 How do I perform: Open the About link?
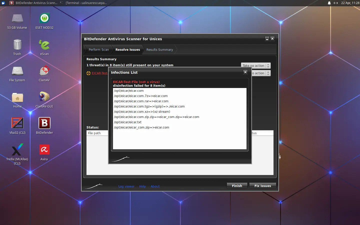pyautogui.click(x=155, y=186)
